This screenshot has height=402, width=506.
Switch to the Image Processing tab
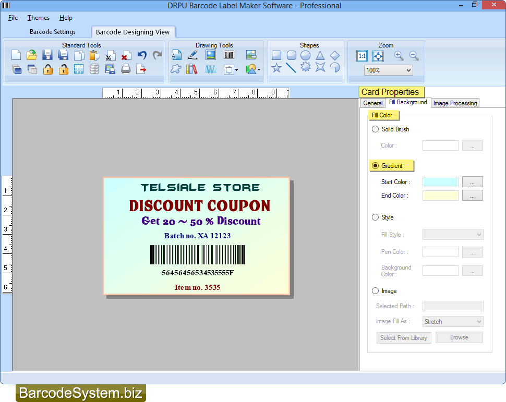click(455, 103)
